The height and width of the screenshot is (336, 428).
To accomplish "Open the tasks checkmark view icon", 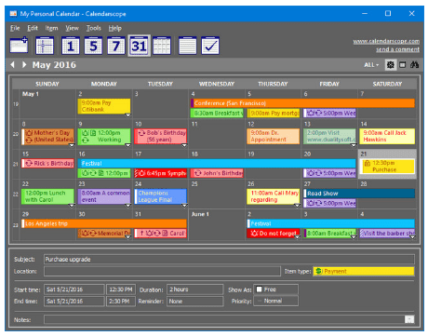I will pyautogui.click(x=210, y=46).
